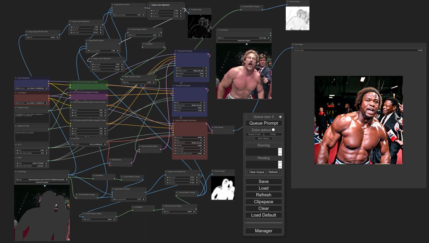Toggle add_noise on Refiner KSampler node
Viewport: 429px width, 243px height.
tap(189, 137)
